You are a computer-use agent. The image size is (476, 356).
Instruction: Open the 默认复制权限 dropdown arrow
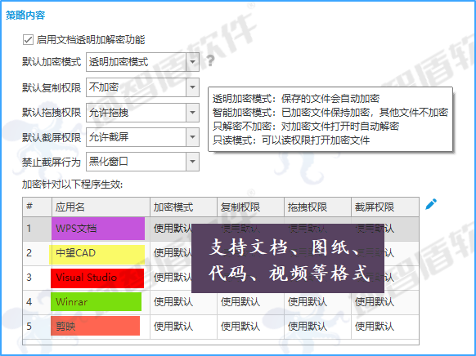(x=192, y=87)
